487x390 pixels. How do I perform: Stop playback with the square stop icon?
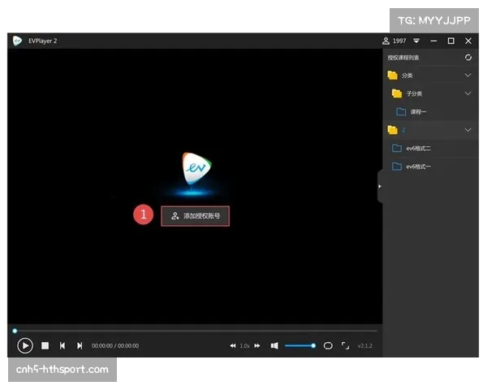[x=45, y=345]
